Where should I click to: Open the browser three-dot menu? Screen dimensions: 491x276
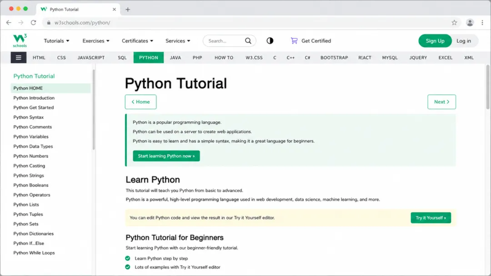(482, 23)
